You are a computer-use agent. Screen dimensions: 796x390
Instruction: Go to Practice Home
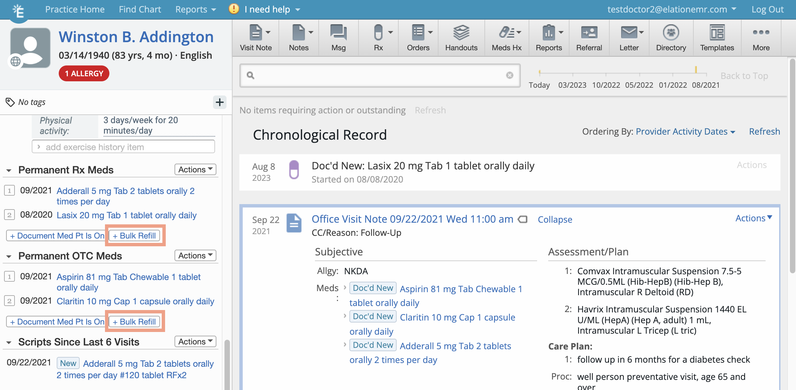click(x=75, y=9)
